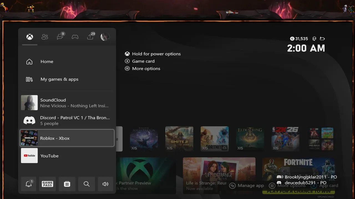Click the Roblox thumbnail image
This screenshot has width=355, height=199.
(29, 138)
